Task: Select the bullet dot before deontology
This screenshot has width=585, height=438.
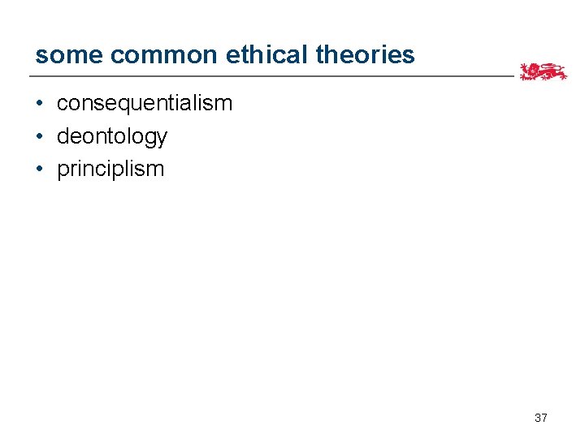Action: [39, 136]
